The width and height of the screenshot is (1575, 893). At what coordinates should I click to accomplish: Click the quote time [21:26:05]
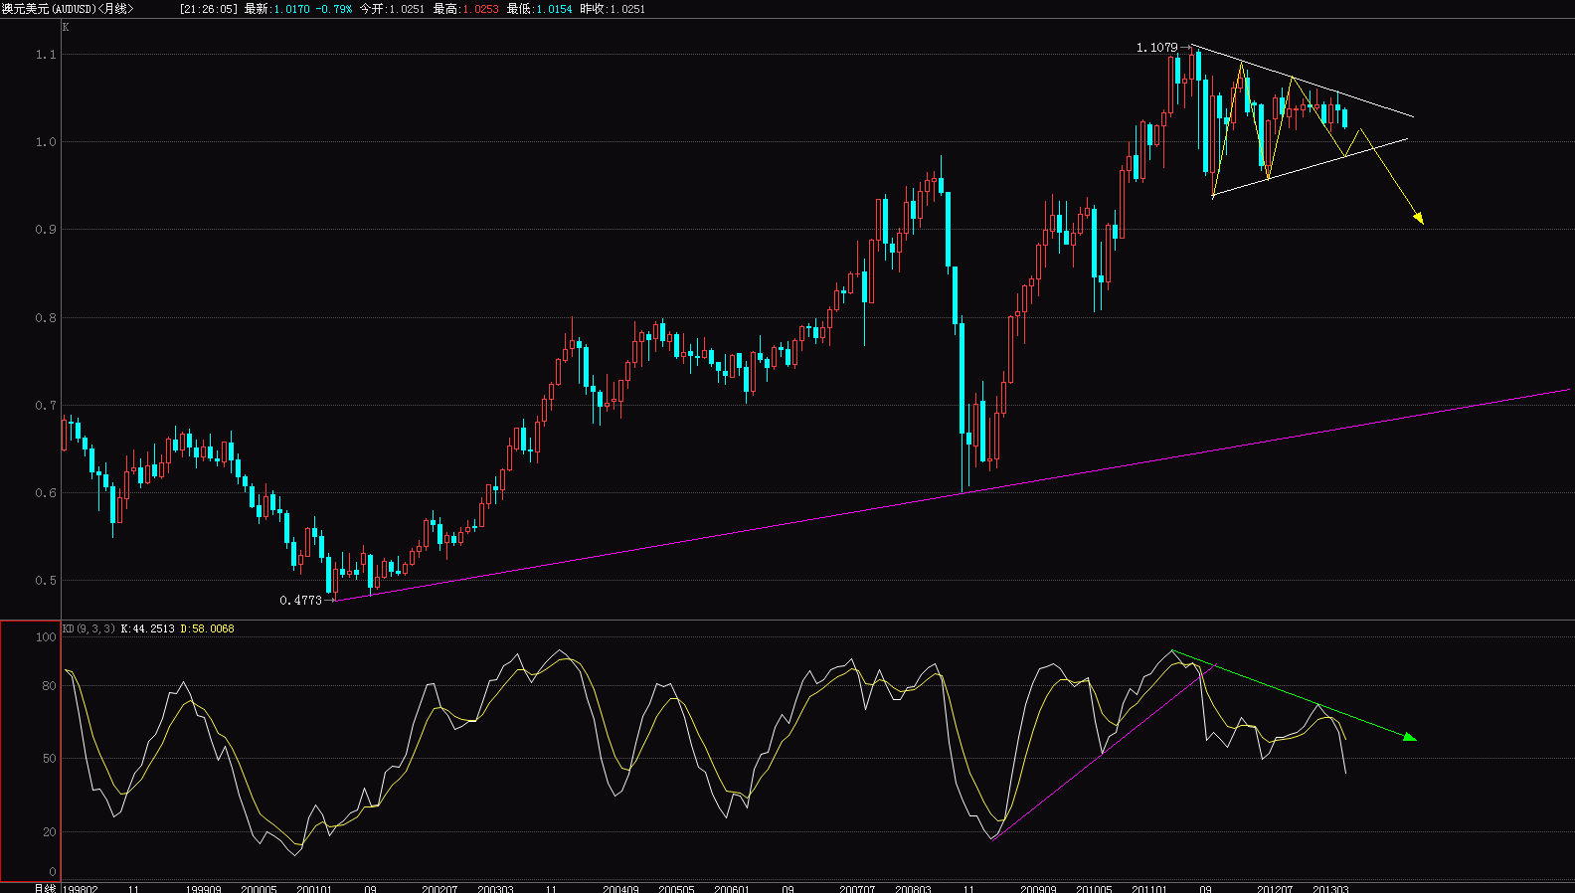click(208, 9)
